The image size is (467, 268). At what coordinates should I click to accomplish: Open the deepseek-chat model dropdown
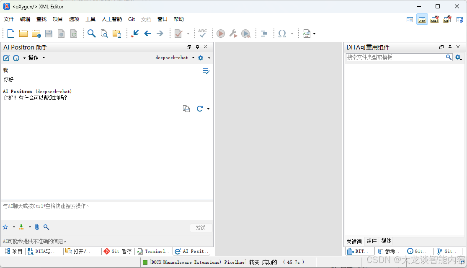click(x=175, y=58)
